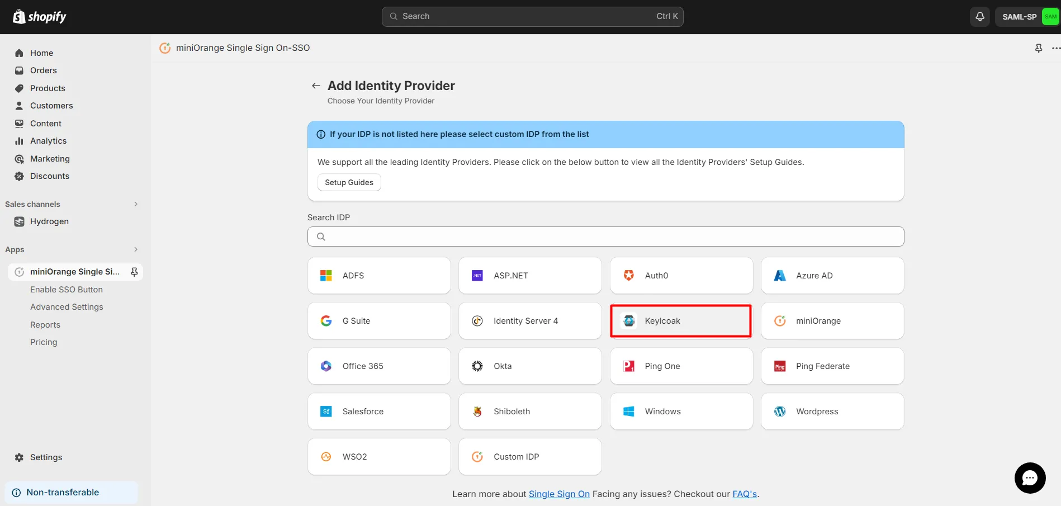Viewport: 1061px width, 506px height.
Task: Click the Wordpress logo icon
Action: point(780,412)
